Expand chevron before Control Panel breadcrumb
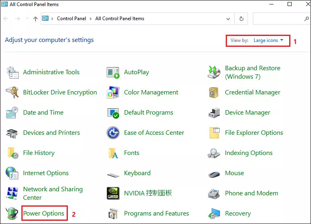 52,19
